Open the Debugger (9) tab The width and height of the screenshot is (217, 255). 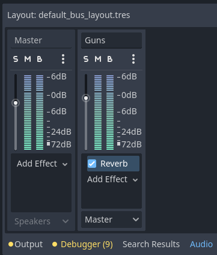pos(82,244)
